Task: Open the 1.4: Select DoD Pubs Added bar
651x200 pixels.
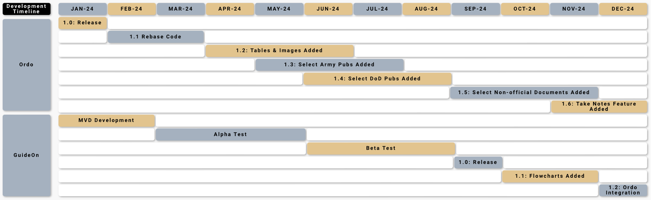Action: (377, 79)
